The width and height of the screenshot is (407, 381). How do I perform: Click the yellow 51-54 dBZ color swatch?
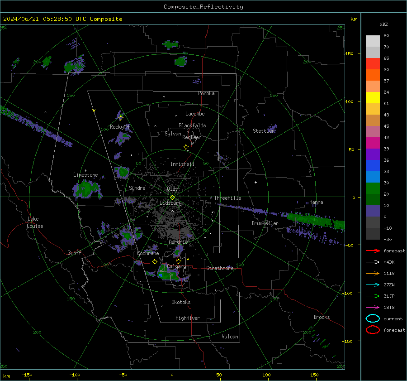373,98
